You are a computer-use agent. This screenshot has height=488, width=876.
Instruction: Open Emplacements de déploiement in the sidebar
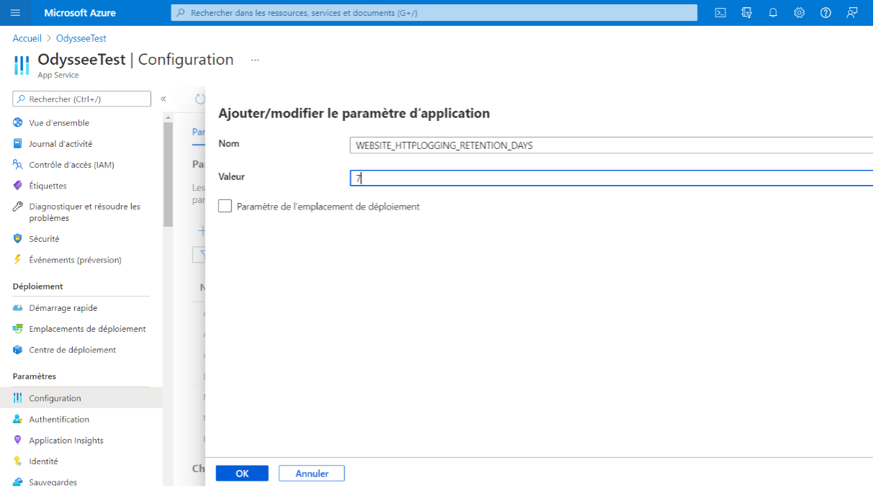pos(87,329)
